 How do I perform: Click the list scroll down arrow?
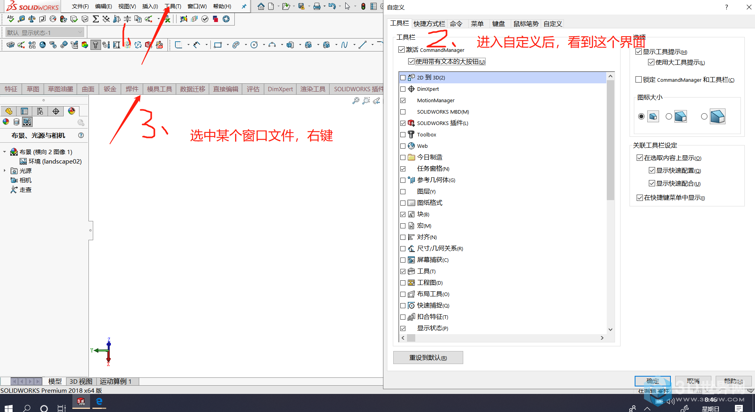point(610,329)
